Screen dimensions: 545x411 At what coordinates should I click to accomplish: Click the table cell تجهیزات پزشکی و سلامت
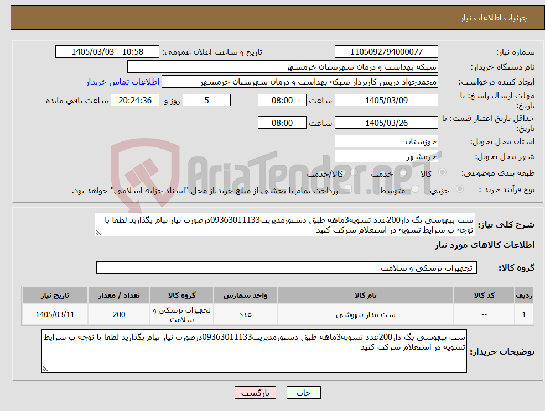point(182,314)
